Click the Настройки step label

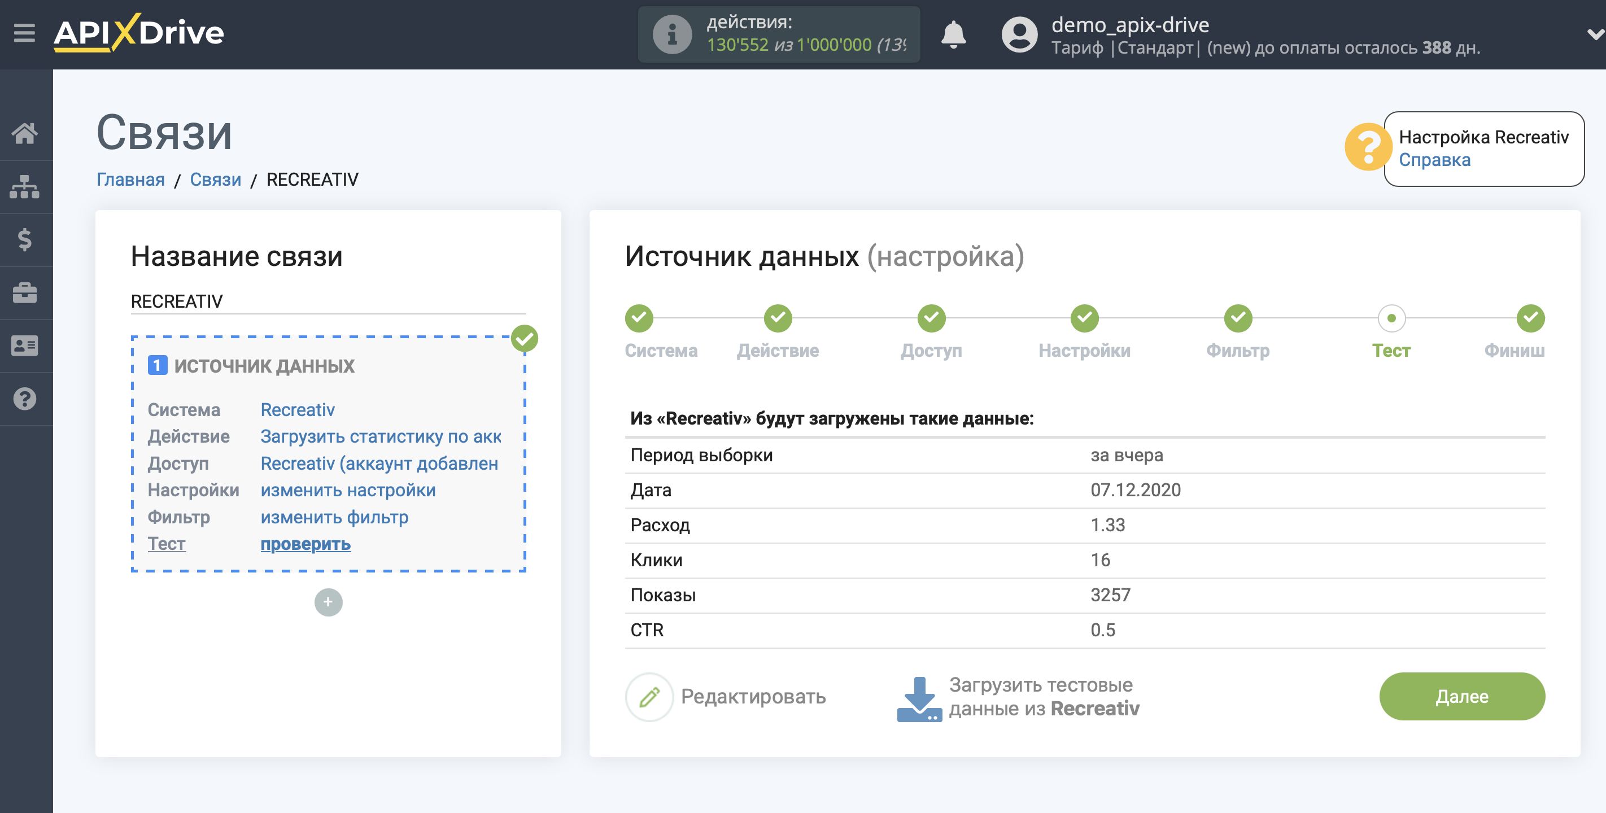[1085, 351]
